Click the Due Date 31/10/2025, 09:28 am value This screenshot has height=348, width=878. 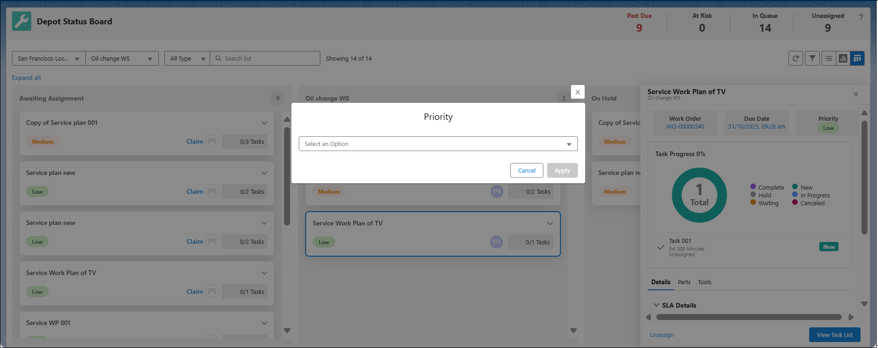point(756,126)
